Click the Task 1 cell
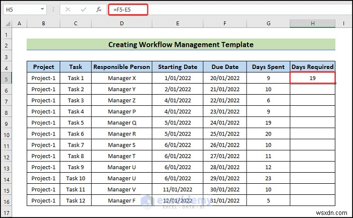The width and height of the screenshot is (353, 218). [76, 78]
